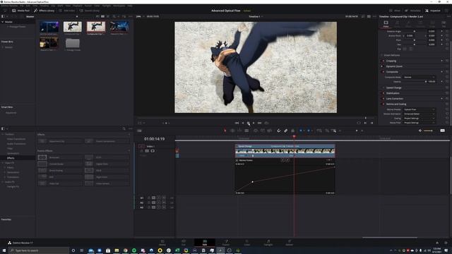Select the retime curve keyframe point
Image resolution: width=452 pixels, height=254 pixels.
tap(253, 182)
